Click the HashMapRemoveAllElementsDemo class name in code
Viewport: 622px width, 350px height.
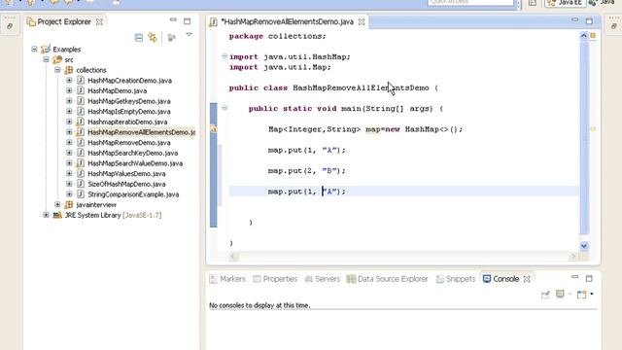coord(361,87)
